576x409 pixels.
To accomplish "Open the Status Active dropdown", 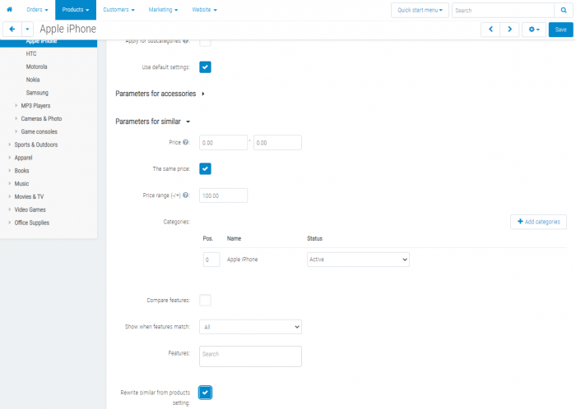I will (358, 260).
